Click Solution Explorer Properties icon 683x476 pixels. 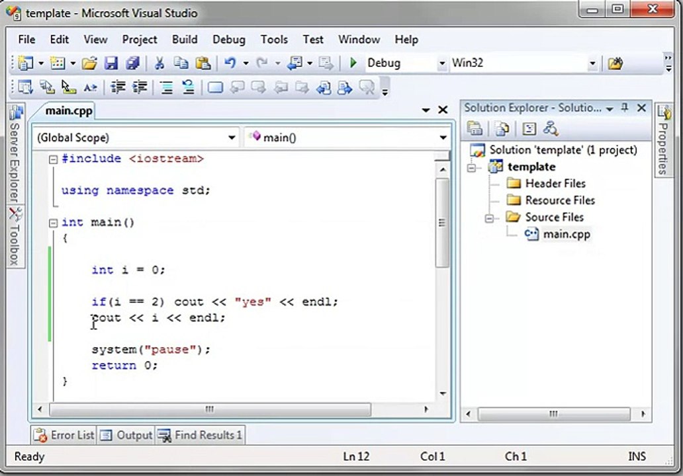tap(475, 129)
